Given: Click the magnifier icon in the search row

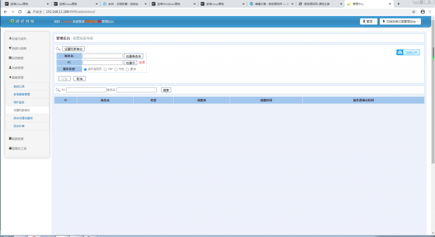Looking at the screenshot, I should pos(58,90).
